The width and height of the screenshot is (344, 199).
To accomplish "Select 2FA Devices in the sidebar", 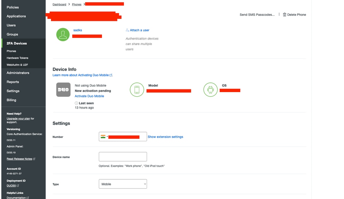I will pos(17,43).
